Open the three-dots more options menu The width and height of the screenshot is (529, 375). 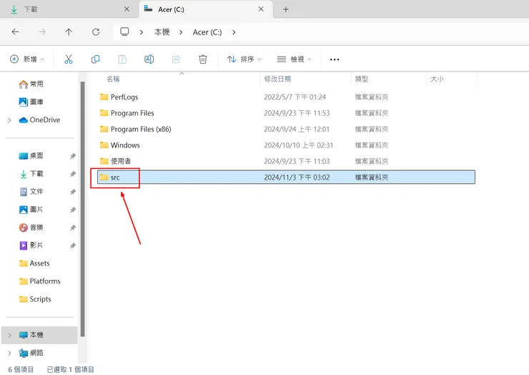tap(335, 59)
